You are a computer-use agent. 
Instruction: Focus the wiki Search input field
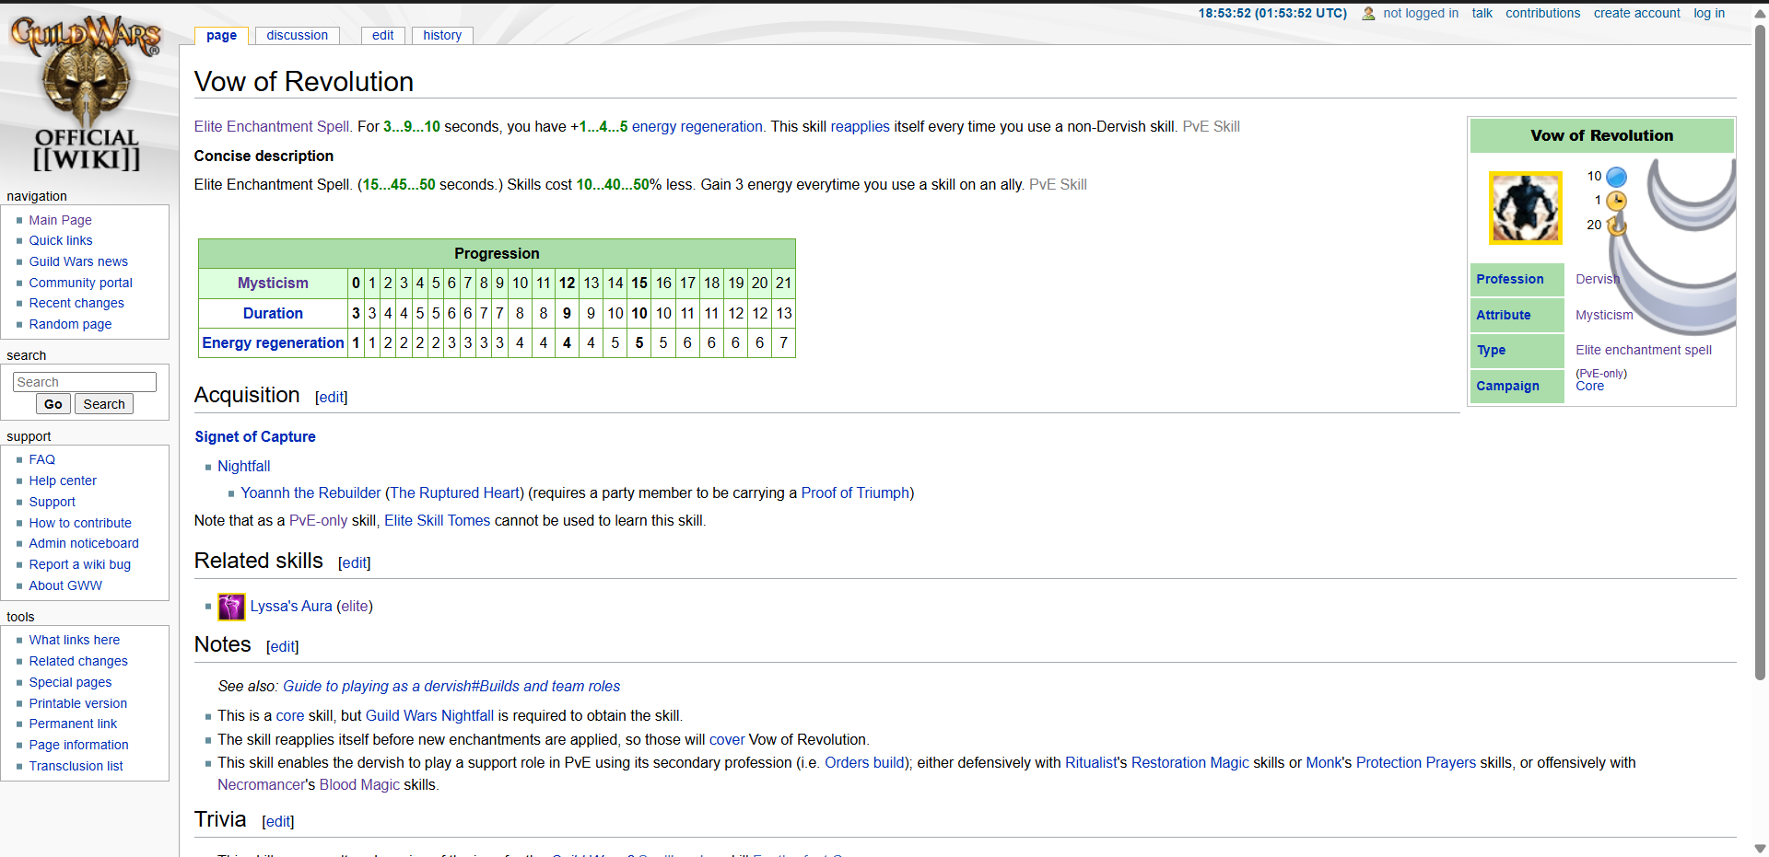85,382
